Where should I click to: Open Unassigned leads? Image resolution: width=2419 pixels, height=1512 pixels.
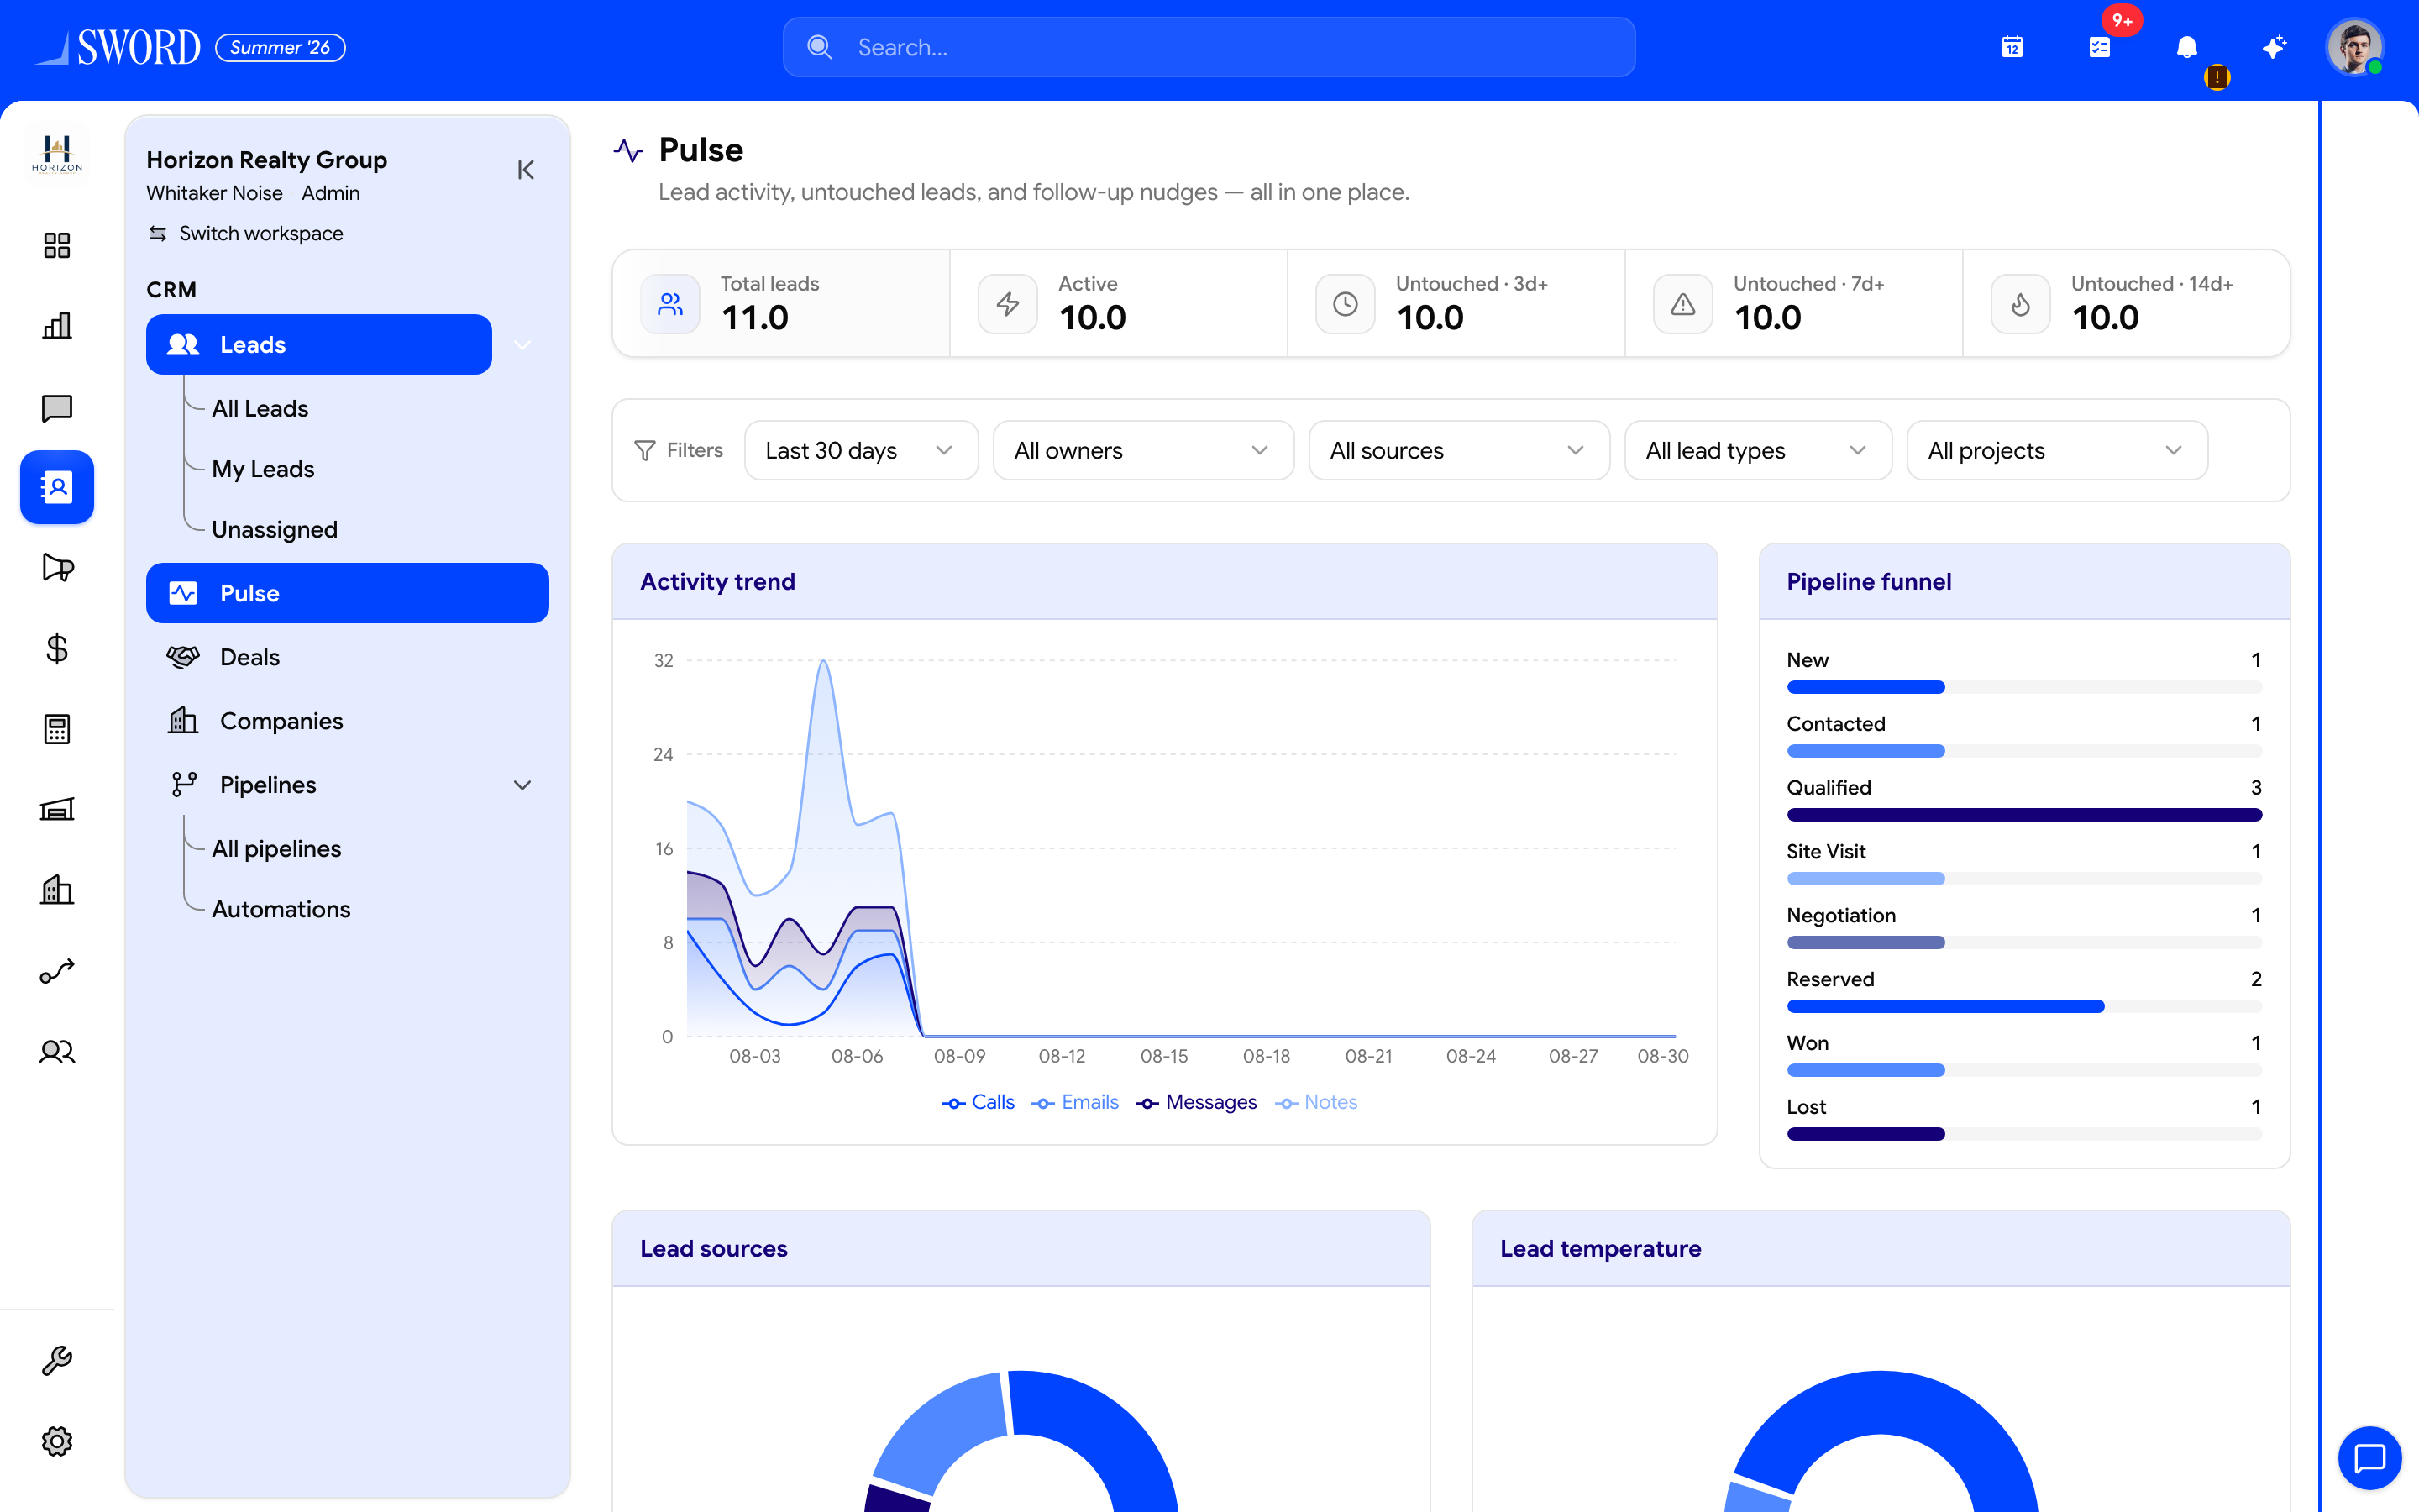click(275, 529)
